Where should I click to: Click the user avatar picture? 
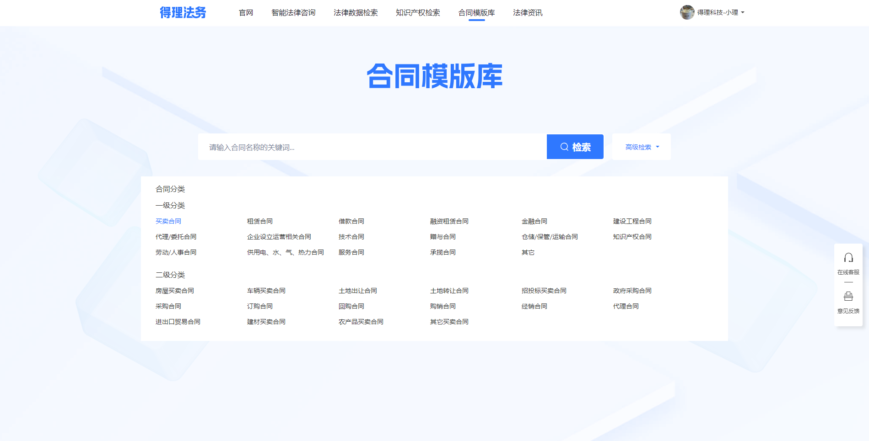pyautogui.click(x=687, y=12)
